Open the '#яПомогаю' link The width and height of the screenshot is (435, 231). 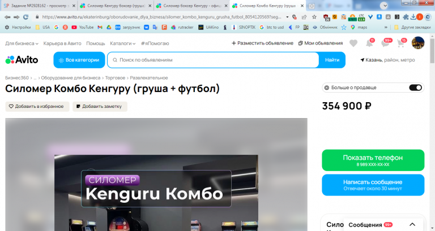[155, 43]
